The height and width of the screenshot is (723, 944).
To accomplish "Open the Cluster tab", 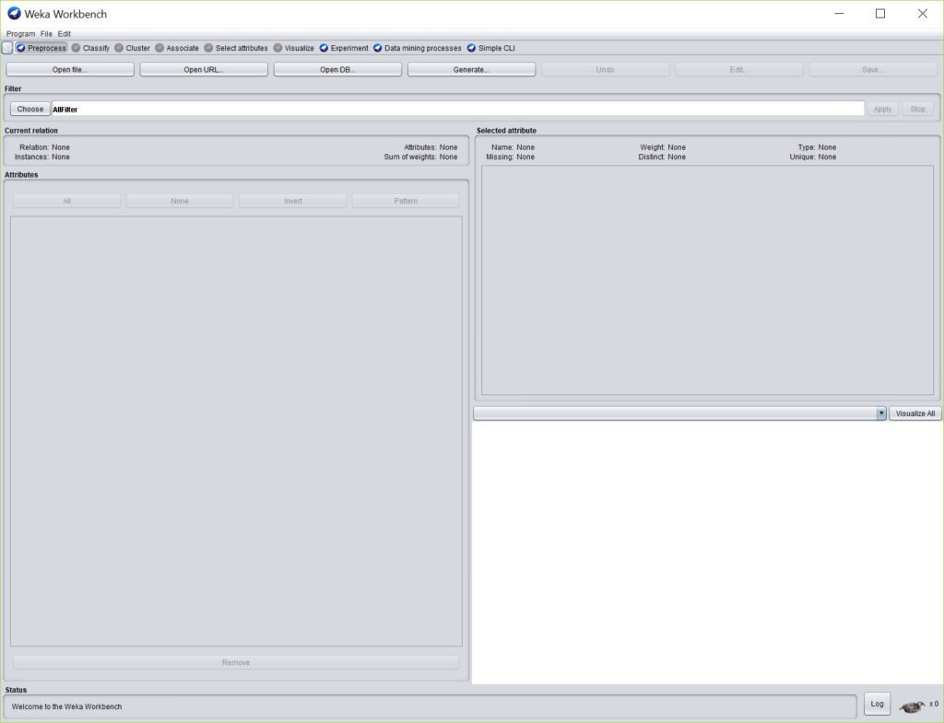I will point(133,48).
